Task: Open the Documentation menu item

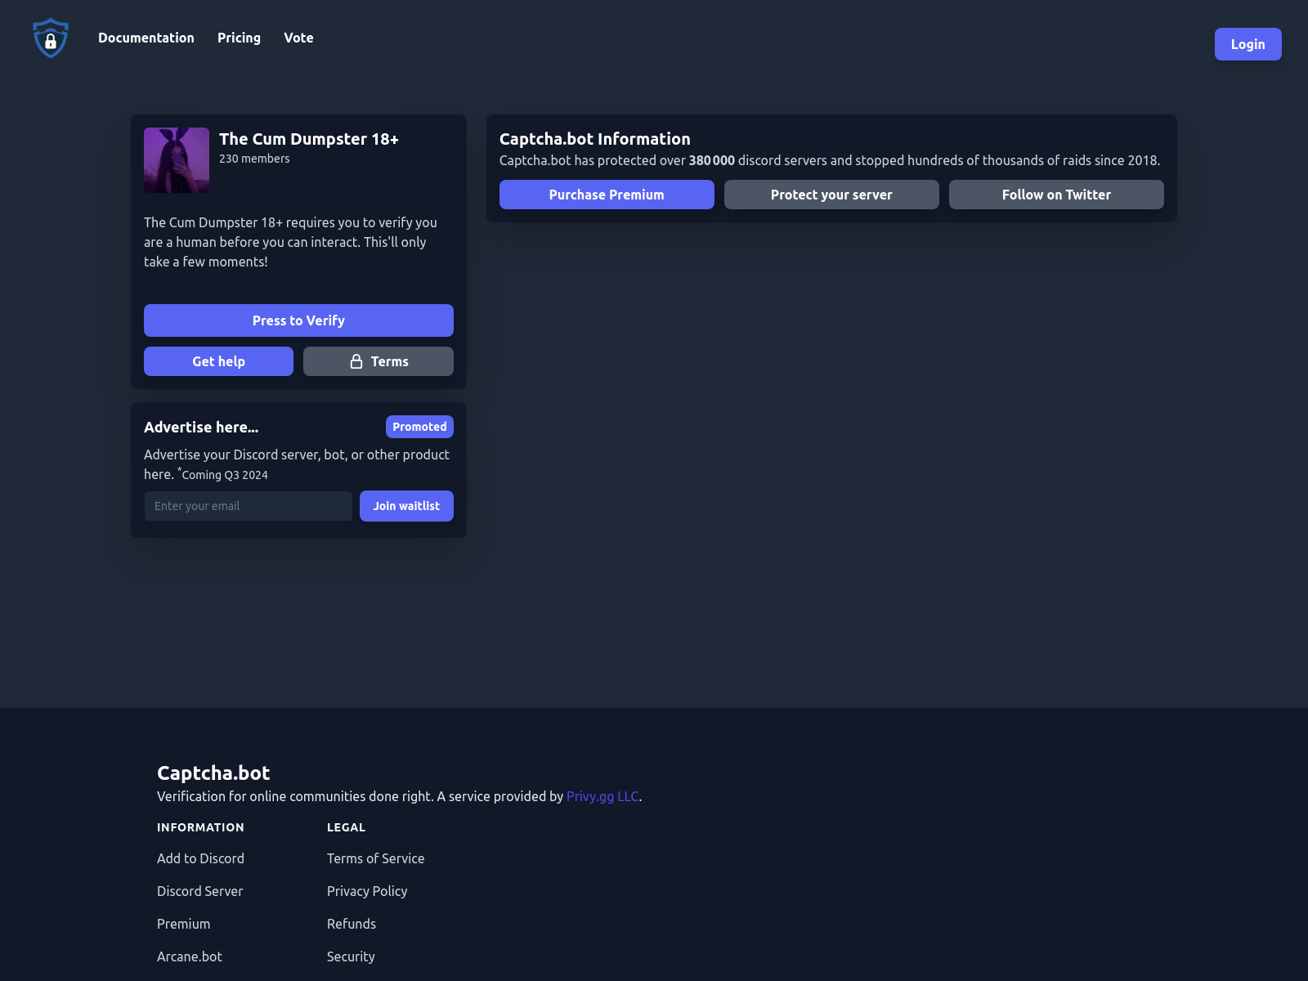Action: click(146, 38)
